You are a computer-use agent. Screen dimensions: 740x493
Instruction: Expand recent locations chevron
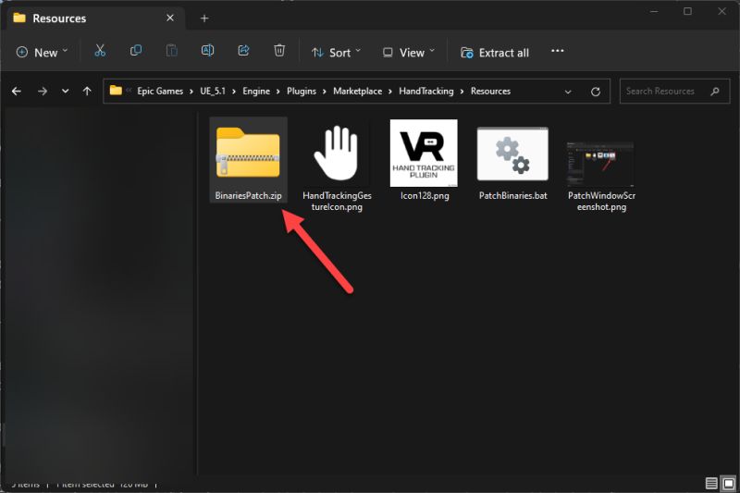pyautogui.click(x=65, y=91)
